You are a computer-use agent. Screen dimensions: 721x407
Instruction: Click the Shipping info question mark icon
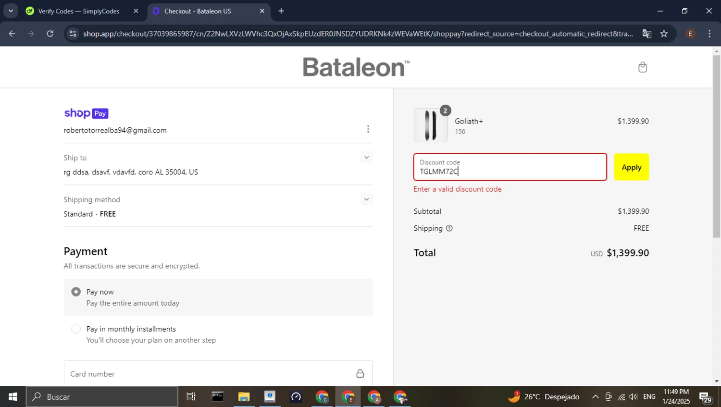click(x=449, y=228)
